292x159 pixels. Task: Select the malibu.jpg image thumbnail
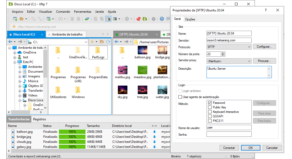click(123, 70)
